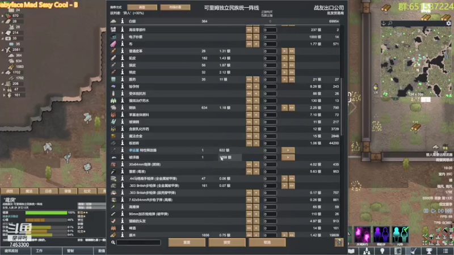Click the 接受 accept button

point(227,243)
